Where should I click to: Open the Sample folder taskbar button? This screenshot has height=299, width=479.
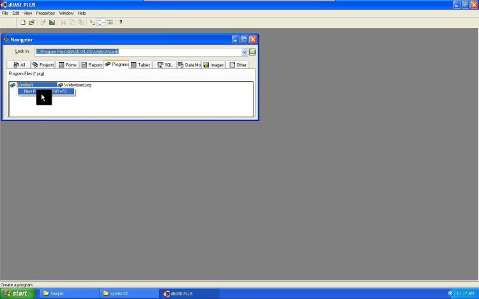(68, 293)
